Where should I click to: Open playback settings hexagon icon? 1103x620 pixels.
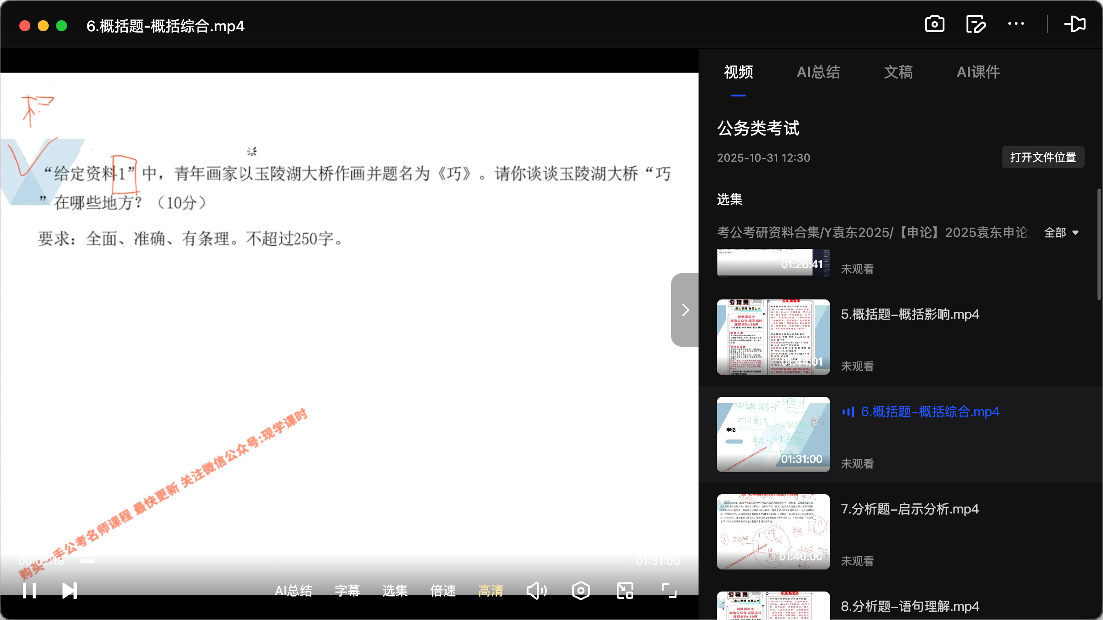pyautogui.click(x=580, y=591)
